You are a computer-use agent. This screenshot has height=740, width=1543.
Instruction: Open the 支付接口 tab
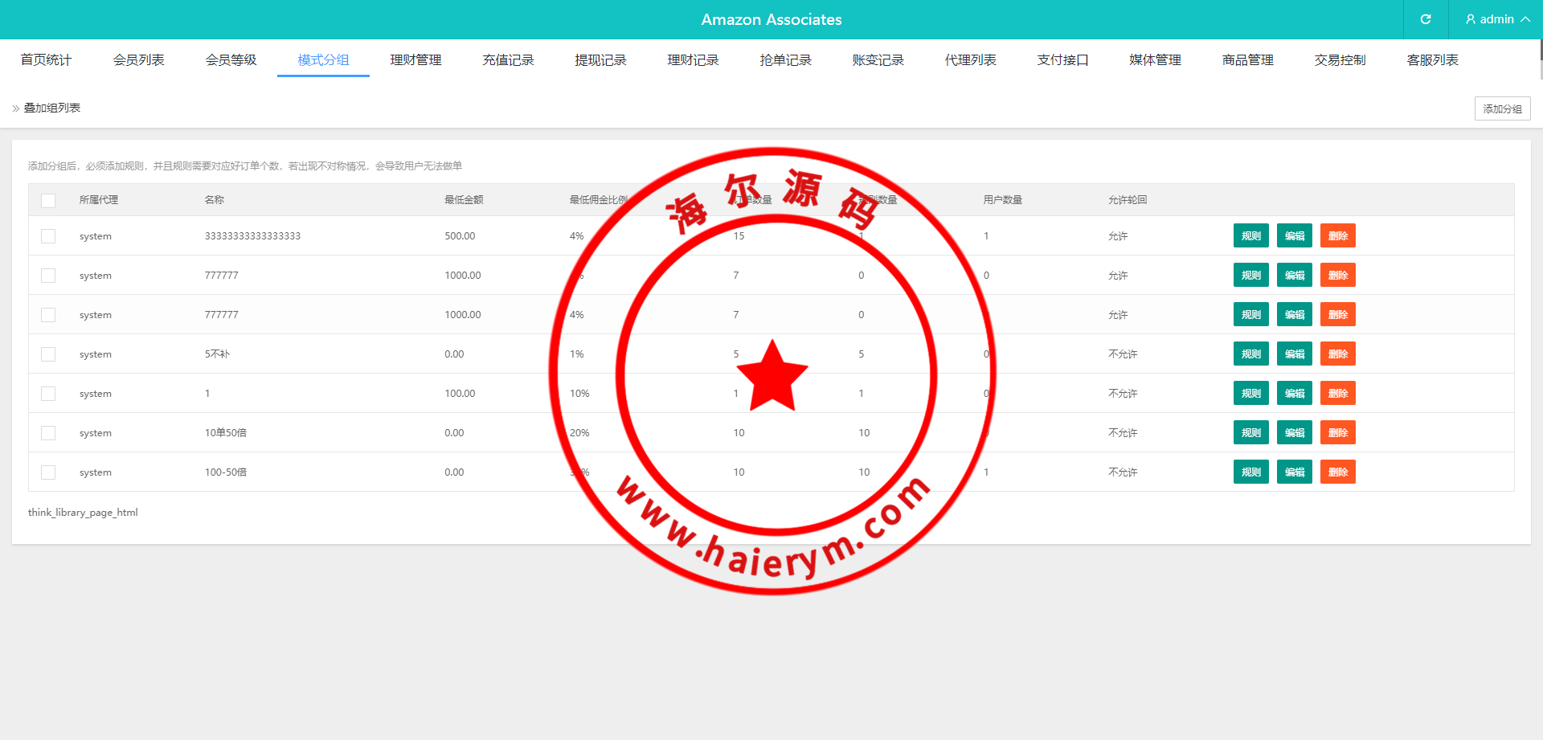[1062, 60]
